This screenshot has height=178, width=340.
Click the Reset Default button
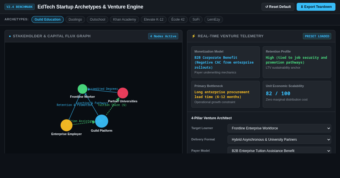point(278,7)
